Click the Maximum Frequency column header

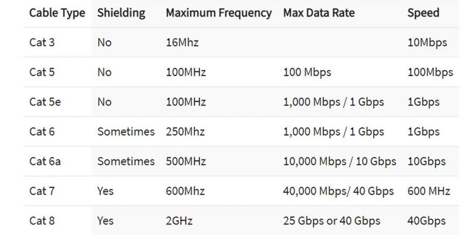pyautogui.click(x=218, y=13)
